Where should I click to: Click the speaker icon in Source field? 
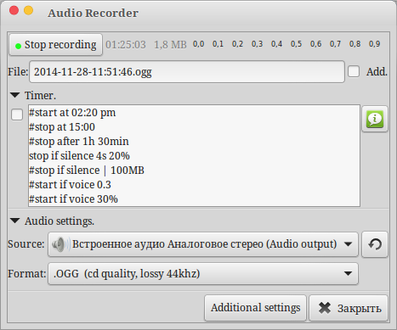pyautogui.click(x=60, y=244)
